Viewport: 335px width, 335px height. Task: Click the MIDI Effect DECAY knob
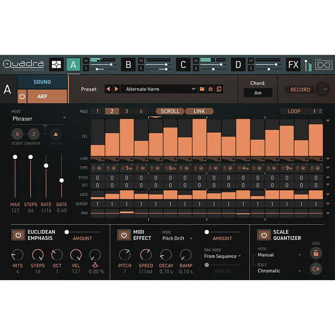pos(166,255)
